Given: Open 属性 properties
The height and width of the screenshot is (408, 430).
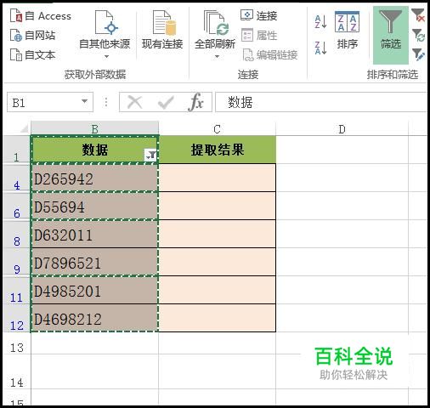Looking at the screenshot, I should pyautogui.click(x=259, y=36).
